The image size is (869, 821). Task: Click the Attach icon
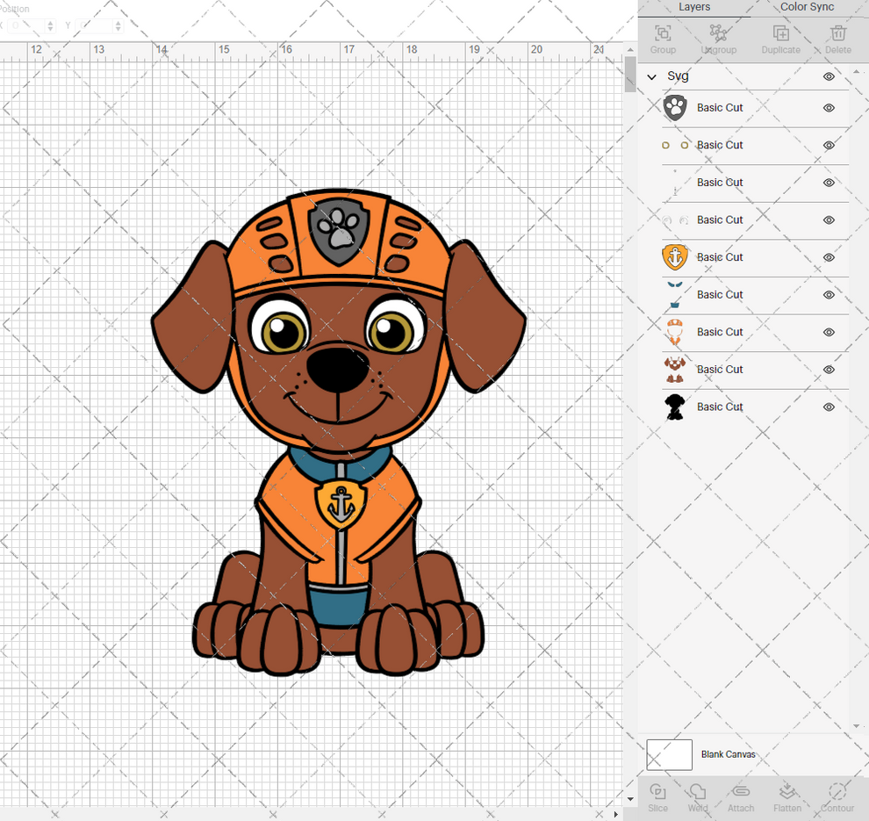(741, 797)
